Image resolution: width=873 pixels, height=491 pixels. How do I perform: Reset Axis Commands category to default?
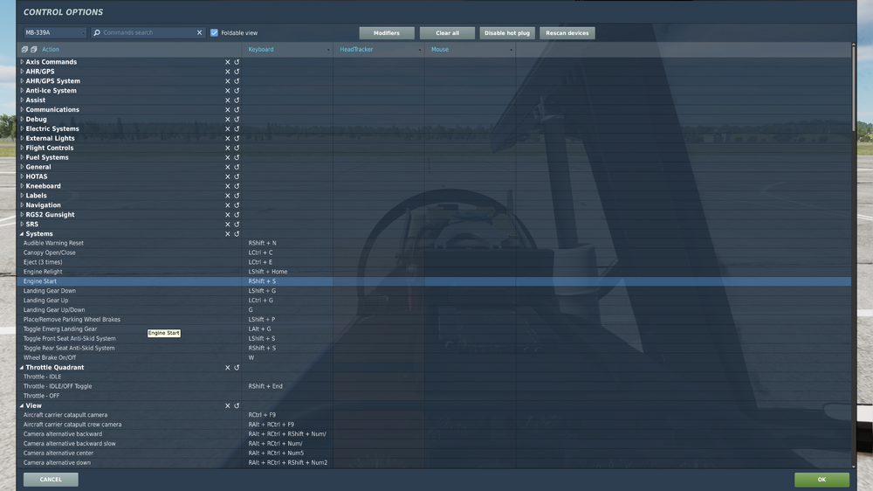[x=237, y=62]
